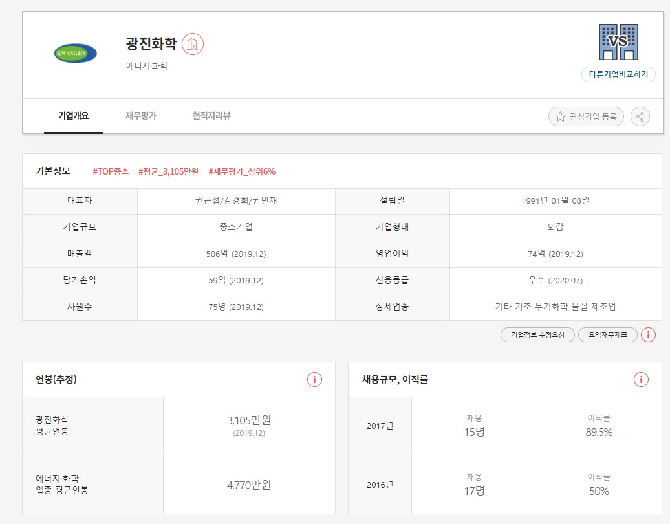Click 기타 기초 무기화학 물질 제조업 text
The height and width of the screenshot is (524, 670).
[556, 307]
